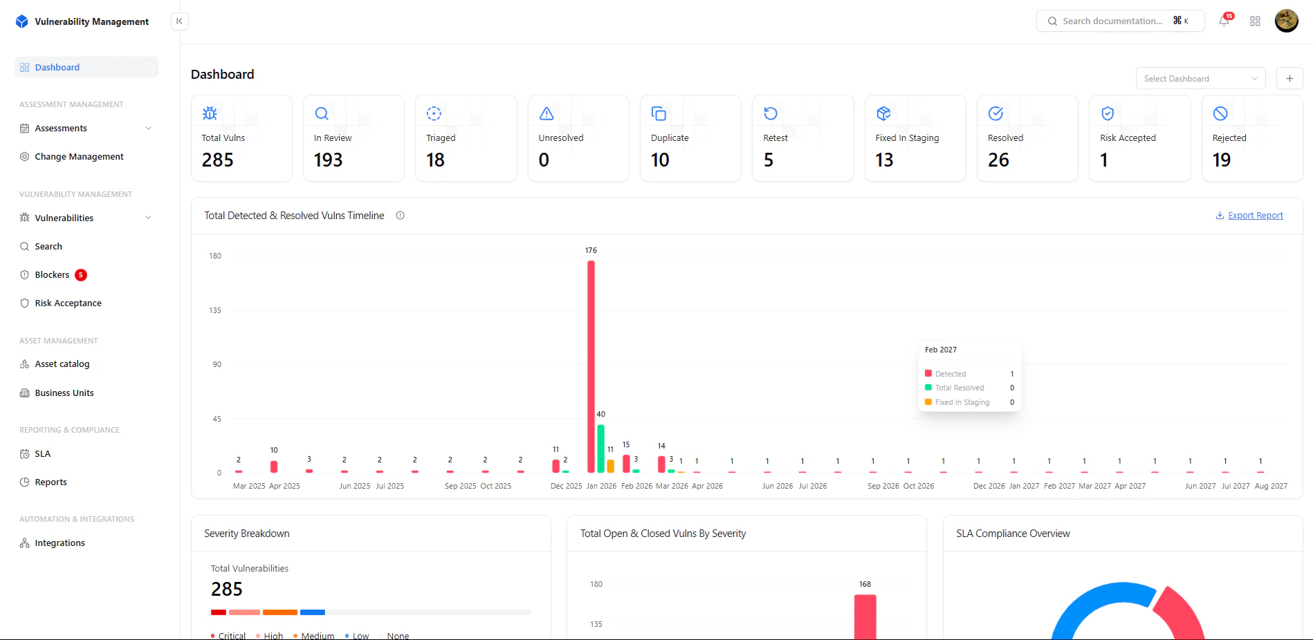Toggle the Medium legend item
The image size is (1313, 640).
pos(313,635)
